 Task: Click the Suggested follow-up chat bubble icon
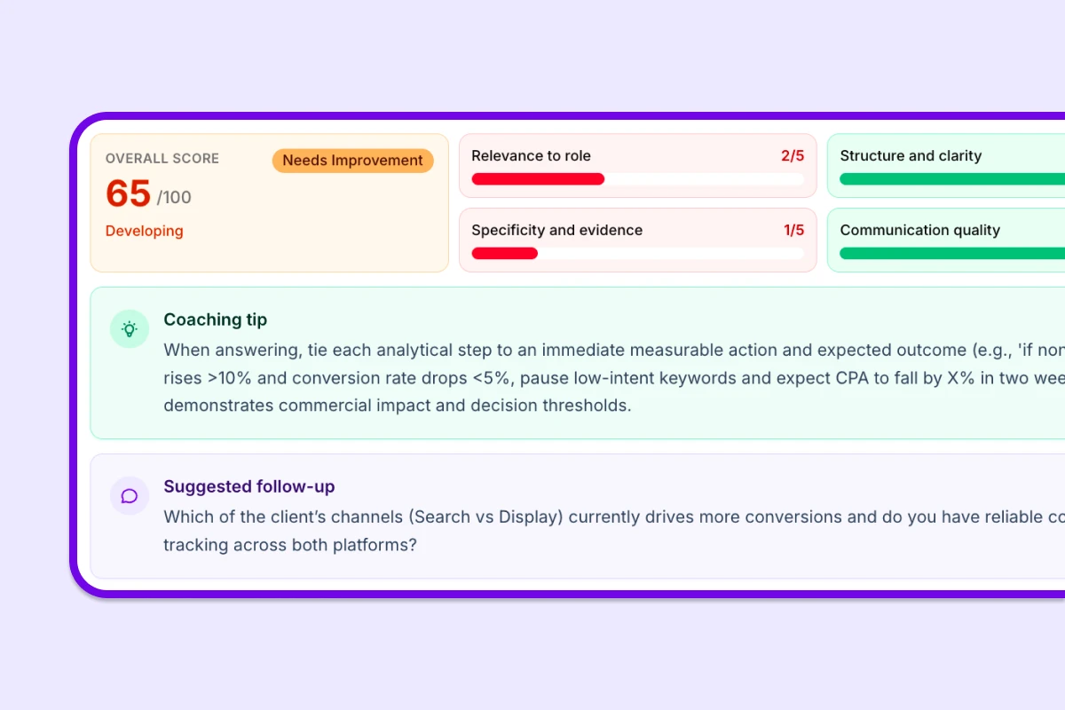[129, 495]
